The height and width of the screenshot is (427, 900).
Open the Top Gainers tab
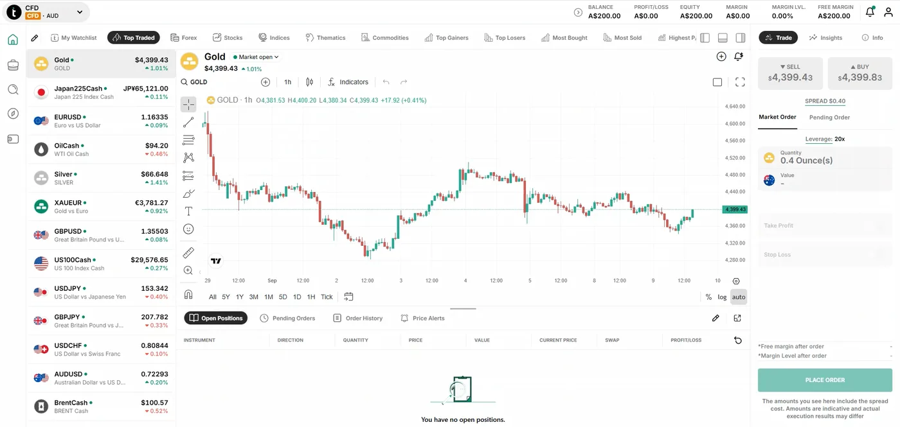[446, 38]
